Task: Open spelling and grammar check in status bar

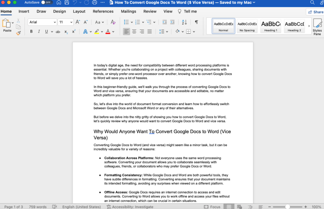Action: click(x=54, y=206)
